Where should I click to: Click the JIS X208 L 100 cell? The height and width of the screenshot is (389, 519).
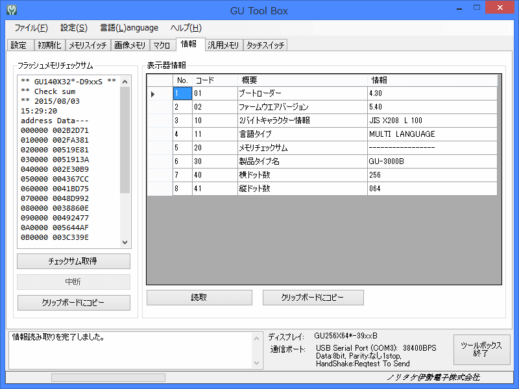[432, 121]
